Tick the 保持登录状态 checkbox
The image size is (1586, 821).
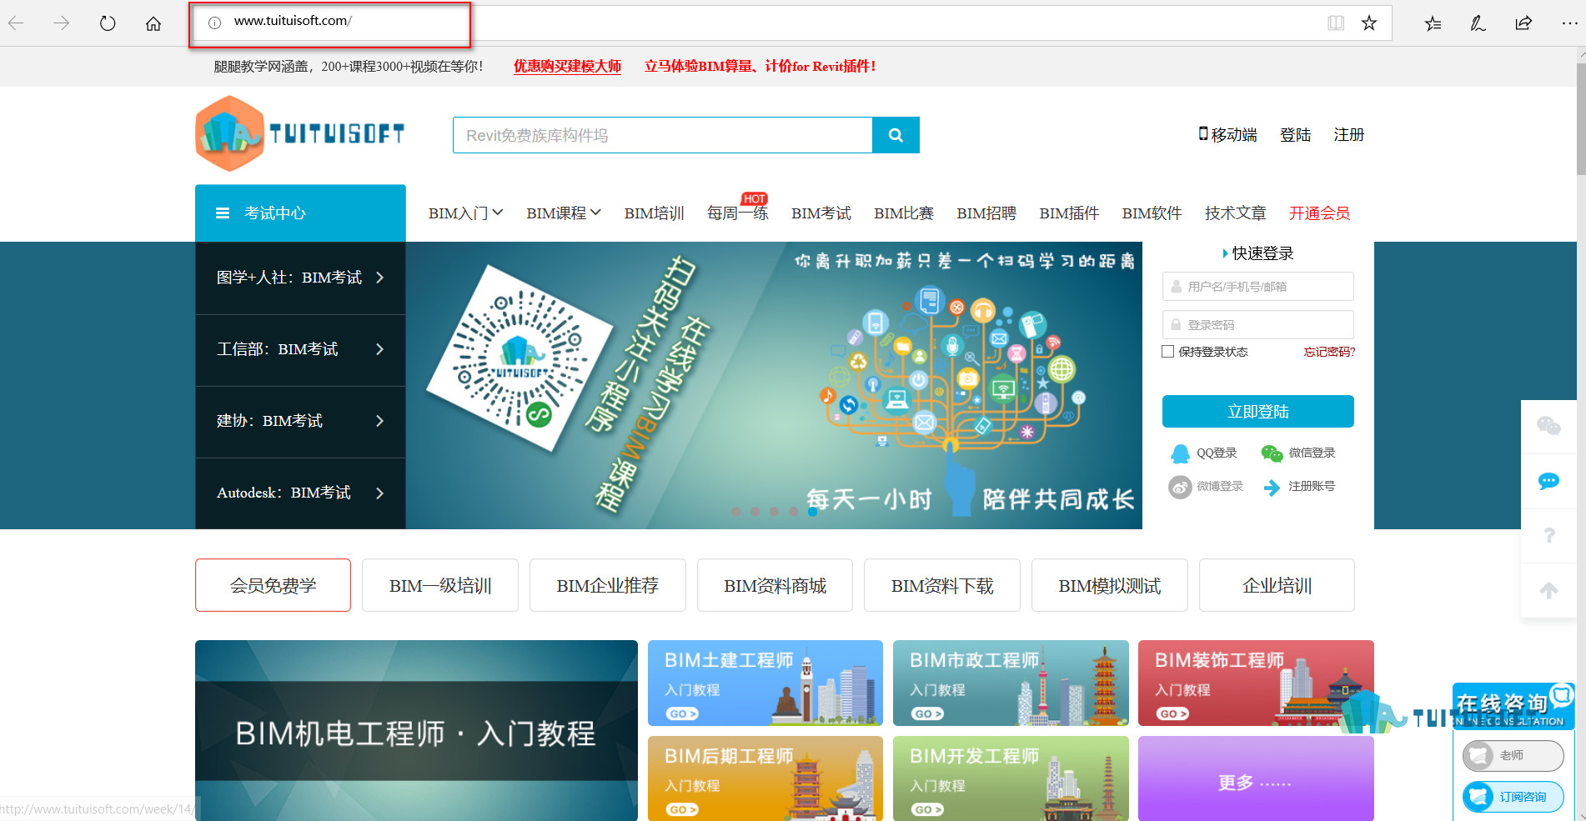coord(1168,352)
